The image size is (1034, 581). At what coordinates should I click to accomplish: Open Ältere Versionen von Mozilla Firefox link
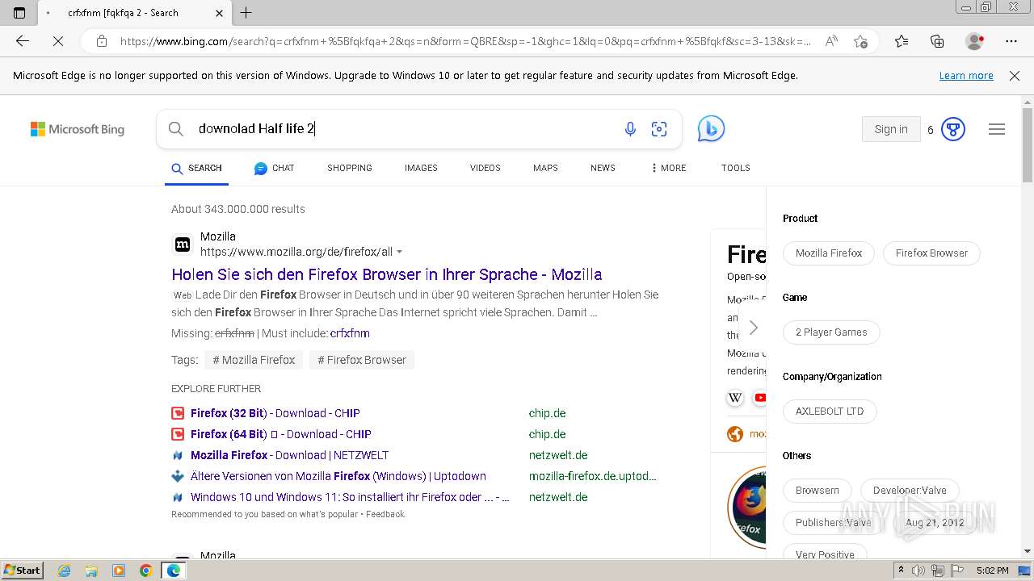point(338,476)
